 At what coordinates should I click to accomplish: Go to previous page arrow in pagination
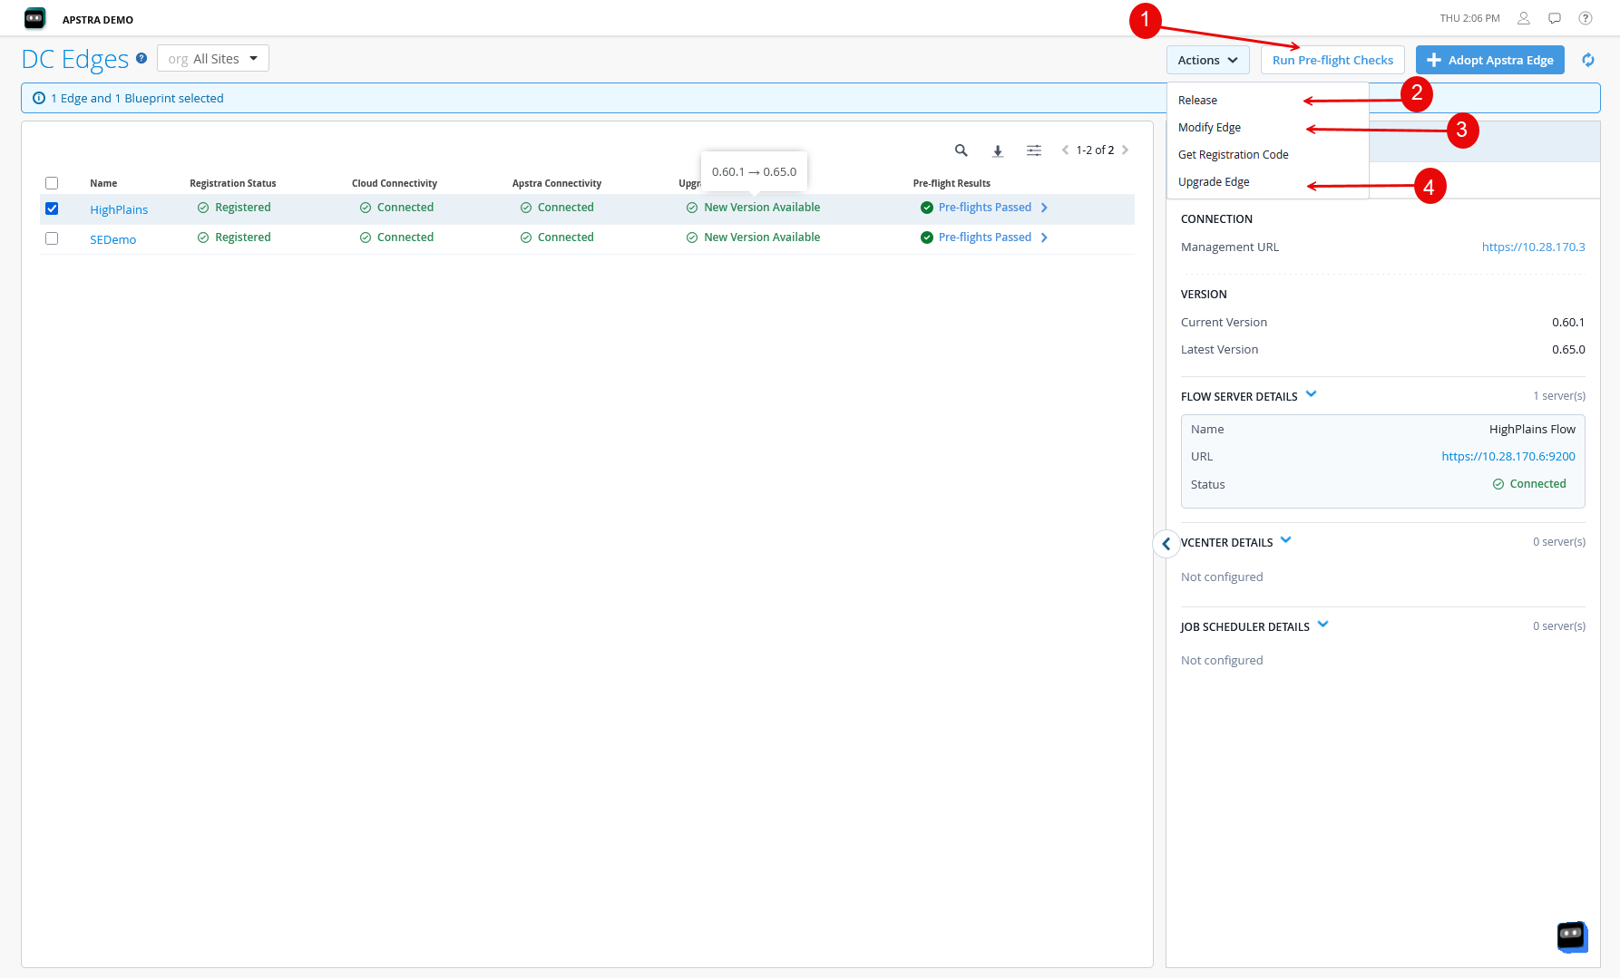tap(1065, 150)
